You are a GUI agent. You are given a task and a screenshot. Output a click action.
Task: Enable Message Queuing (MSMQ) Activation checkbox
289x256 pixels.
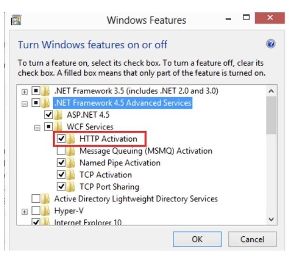click(61, 151)
